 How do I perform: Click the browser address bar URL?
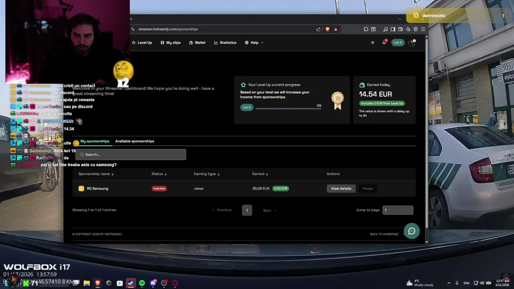pyautogui.click(x=168, y=29)
